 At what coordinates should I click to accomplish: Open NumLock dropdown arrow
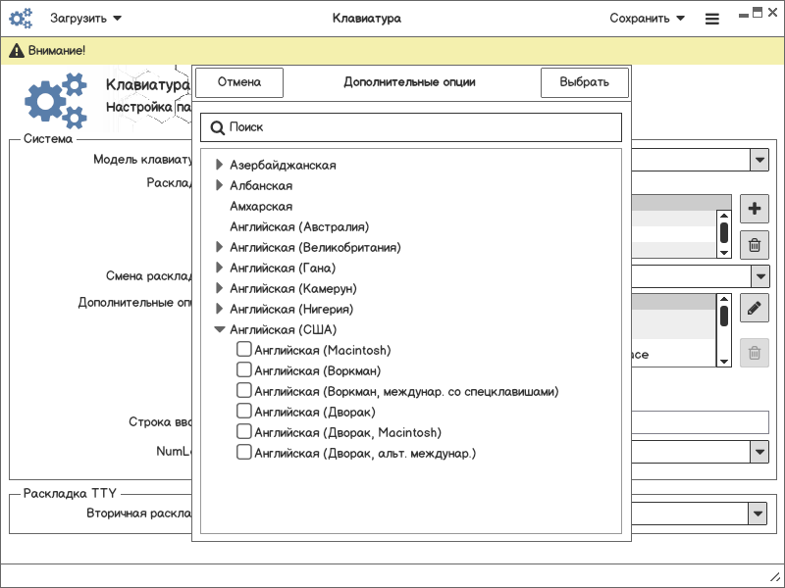[759, 452]
